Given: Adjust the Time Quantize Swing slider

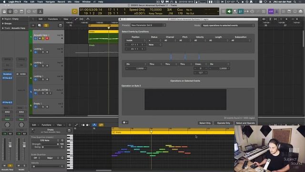Looking at the screenshot, I should pyautogui.click(x=50, y=147).
